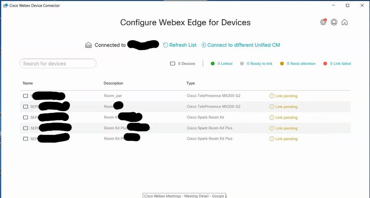Click the Type column header
Image resolution: width=370 pixels, height=198 pixels.
[x=191, y=83]
